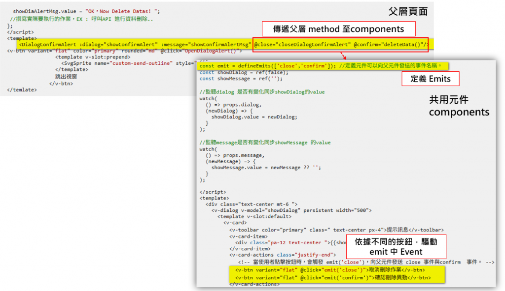Click the HTML comment about emit('close') 事件
Image resolution: width=505 pixels, height=291 pixels.
tap(366, 262)
